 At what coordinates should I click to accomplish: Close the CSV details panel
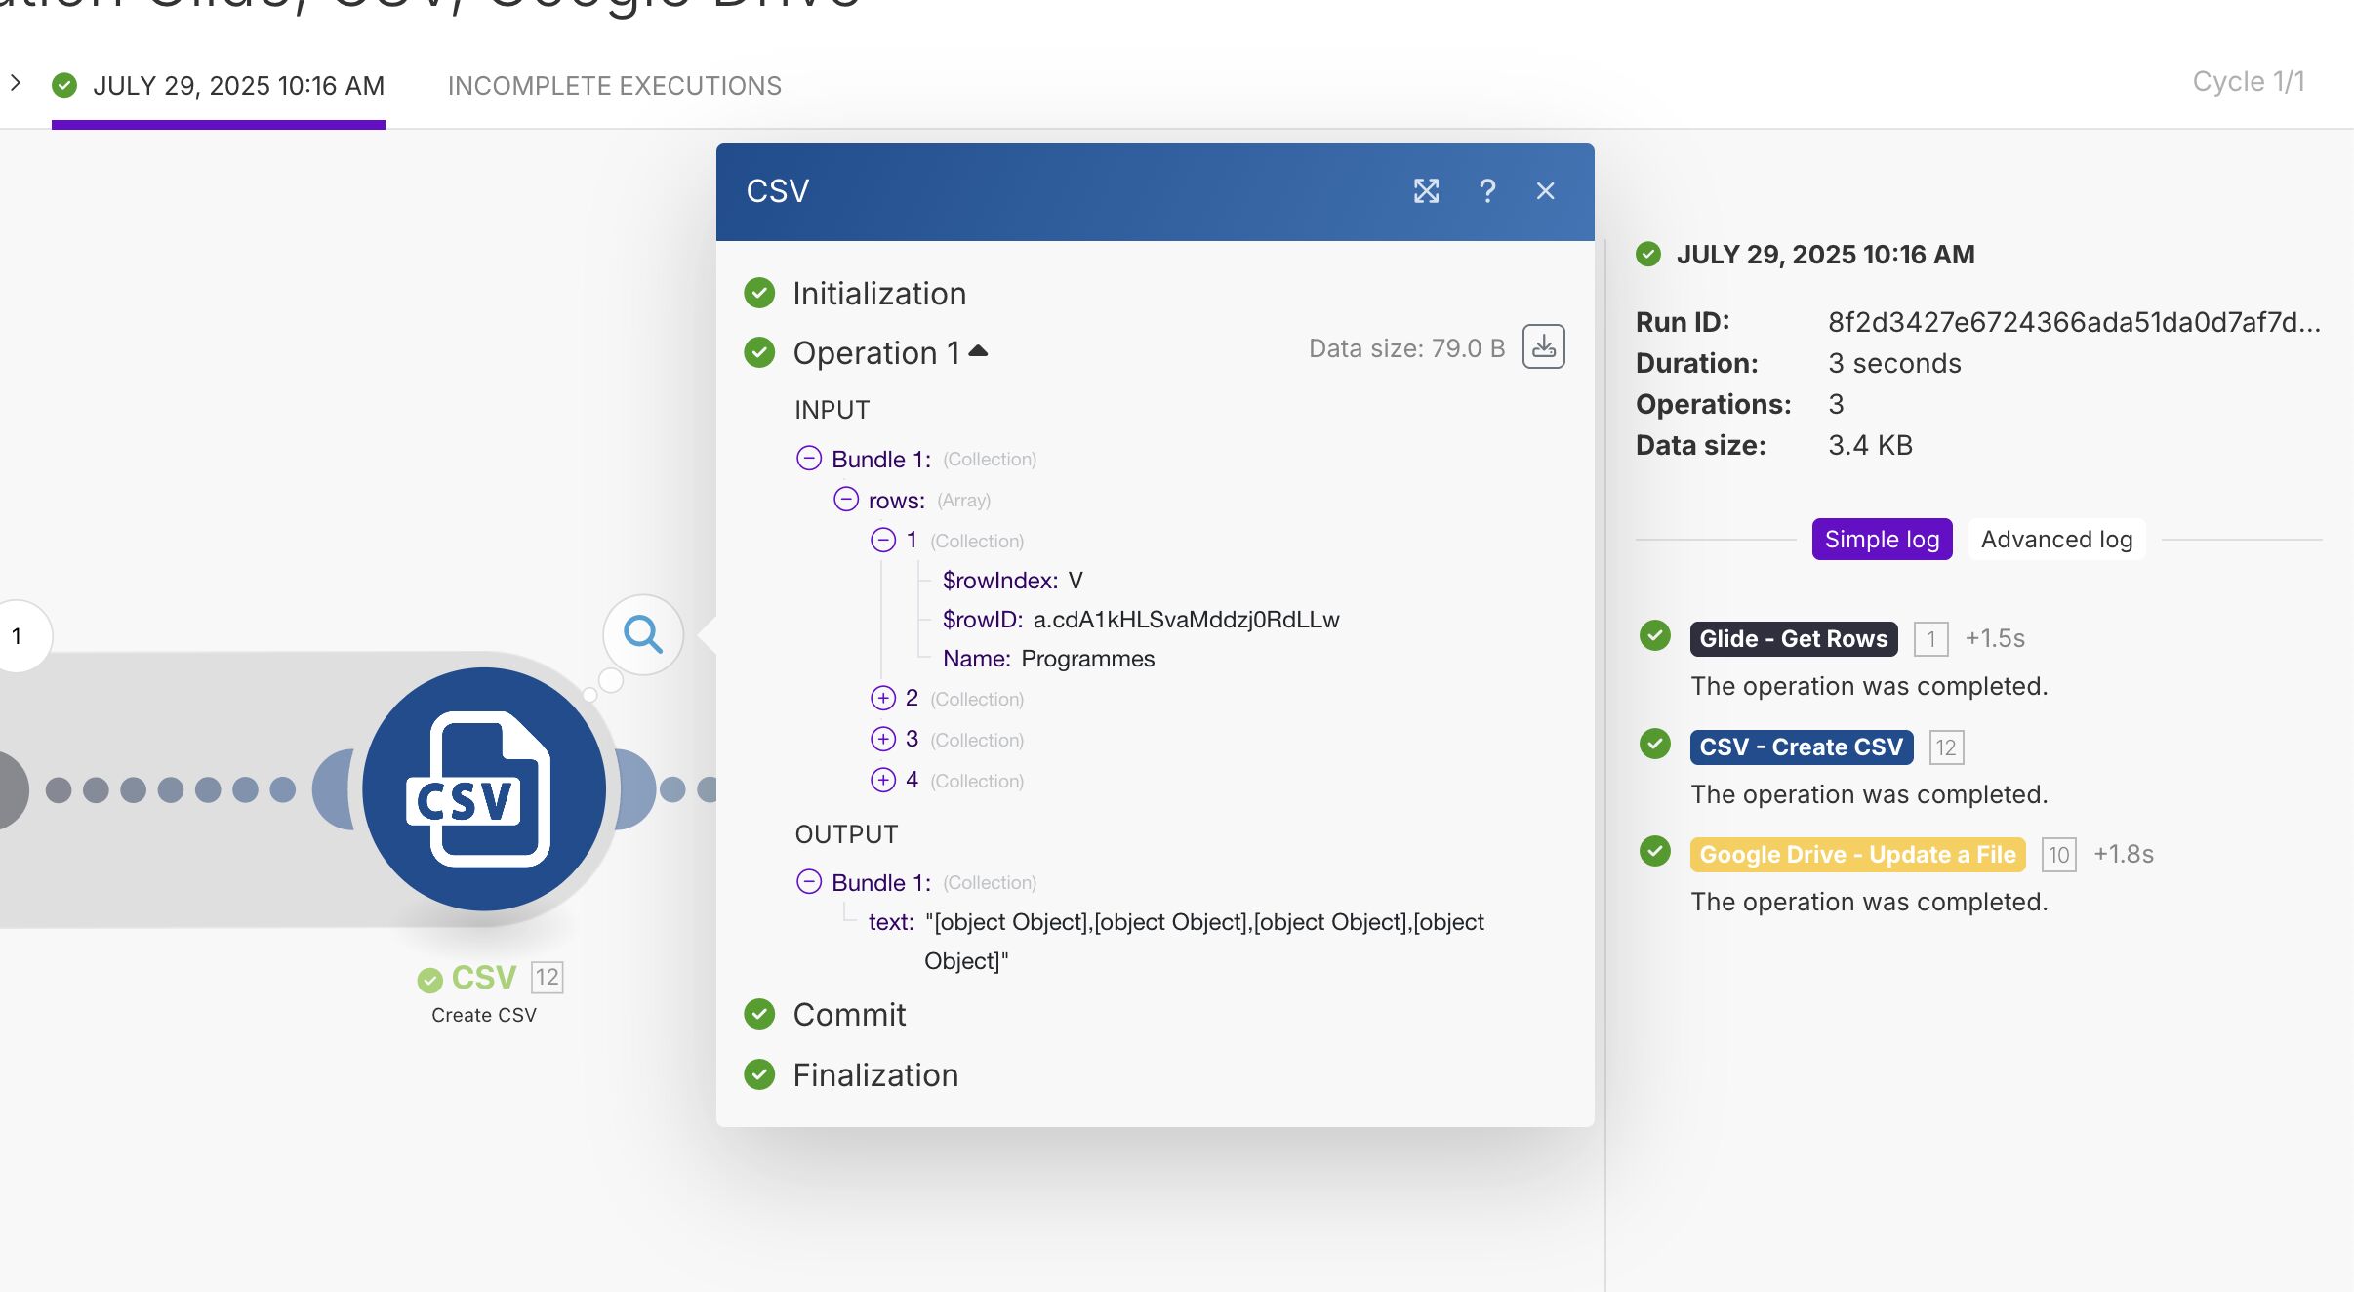tap(1545, 191)
